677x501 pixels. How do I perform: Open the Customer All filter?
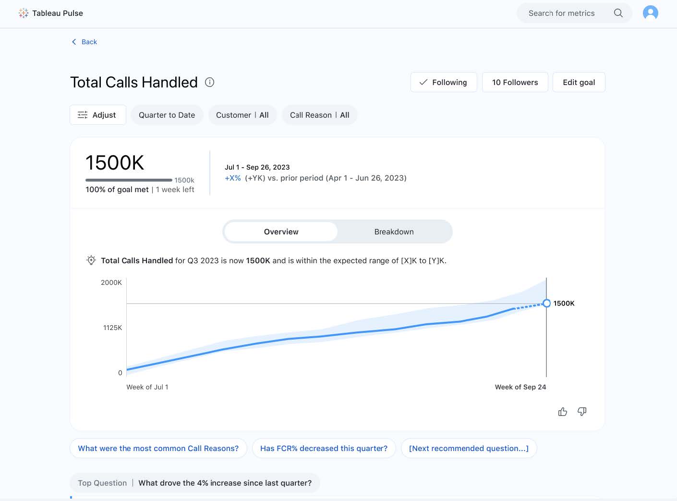pos(242,115)
